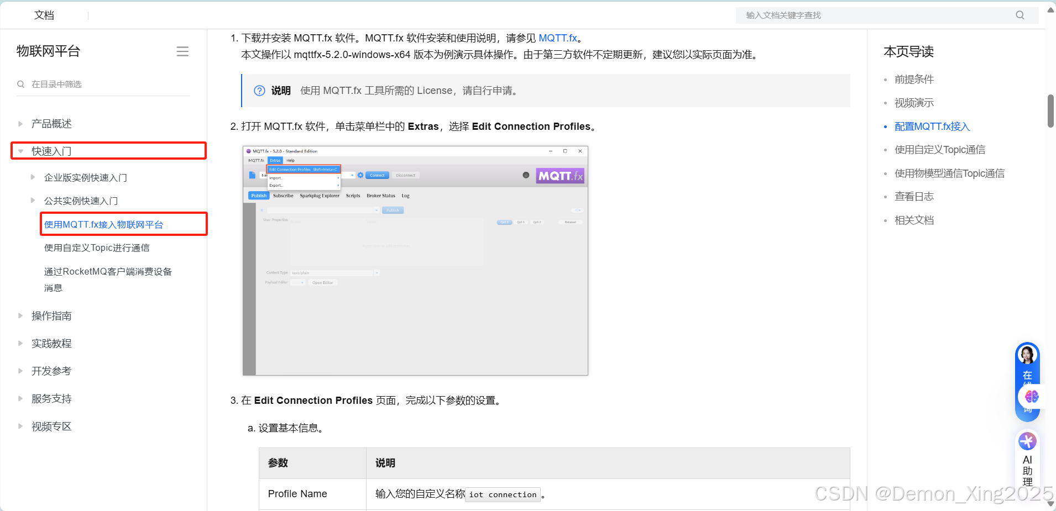Collapse the 快速入门 section

[x=20, y=151]
